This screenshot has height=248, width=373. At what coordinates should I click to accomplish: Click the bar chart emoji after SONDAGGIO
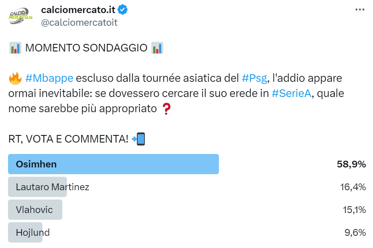point(157,48)
